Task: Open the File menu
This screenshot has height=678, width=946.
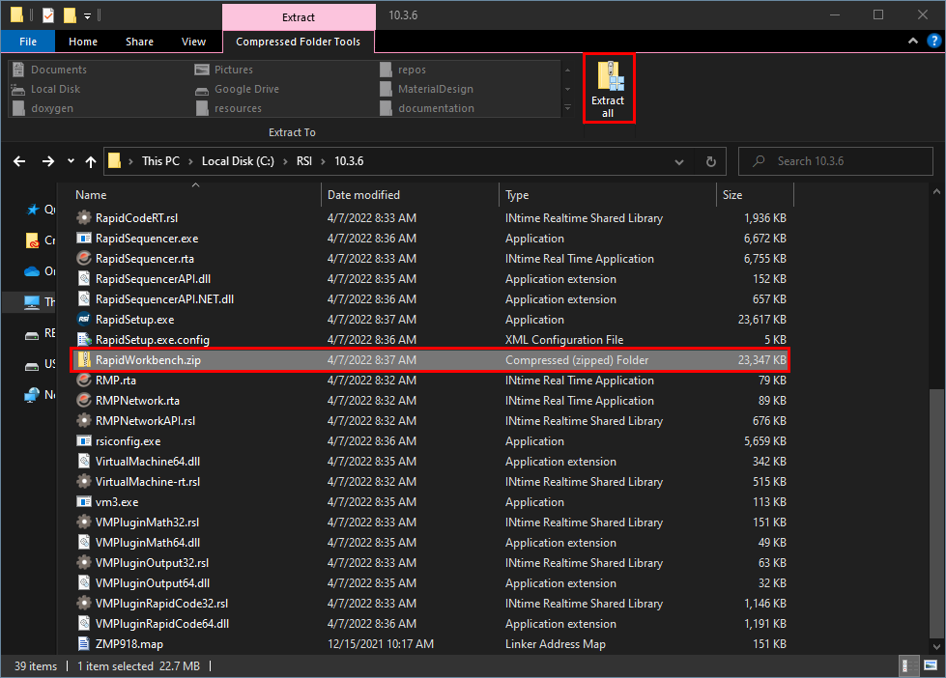Action: pyautogui.click(x=28, y=42)
